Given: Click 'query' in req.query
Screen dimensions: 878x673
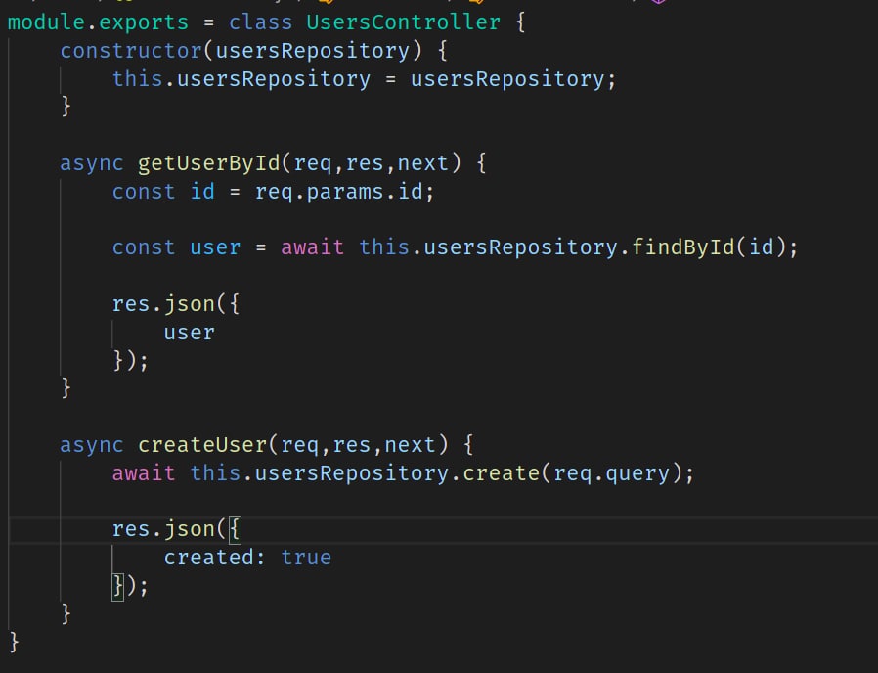Looking at the screenshot, I should 637,474.
